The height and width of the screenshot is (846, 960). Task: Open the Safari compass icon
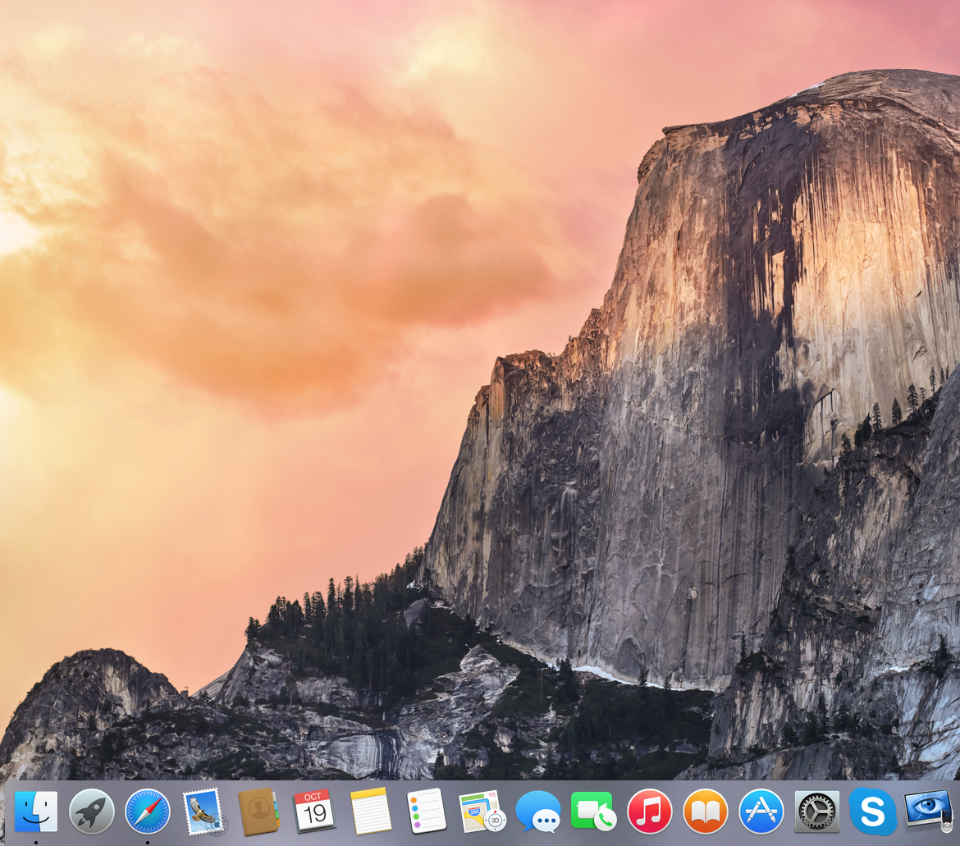pos(148,812)
